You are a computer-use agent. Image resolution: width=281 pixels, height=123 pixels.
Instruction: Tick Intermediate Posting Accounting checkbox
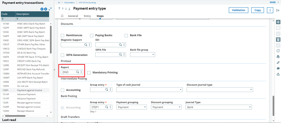(63, 90)
